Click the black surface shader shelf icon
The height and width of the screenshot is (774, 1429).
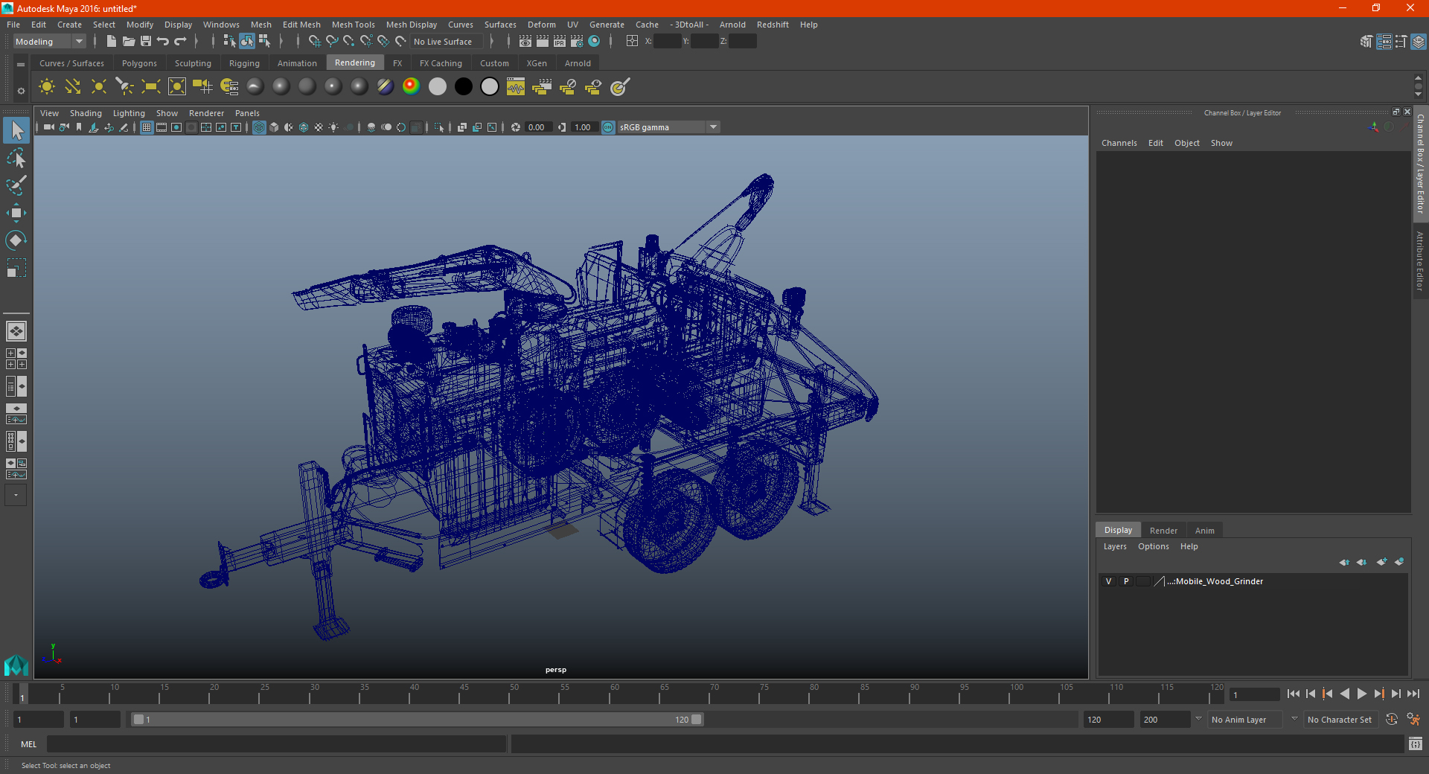click(x=464, y=87)
